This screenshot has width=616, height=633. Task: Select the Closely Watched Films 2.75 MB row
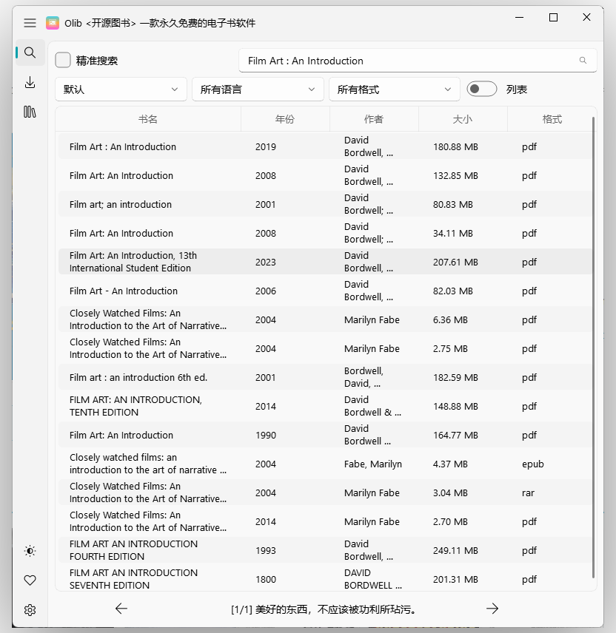click(325, 349)
